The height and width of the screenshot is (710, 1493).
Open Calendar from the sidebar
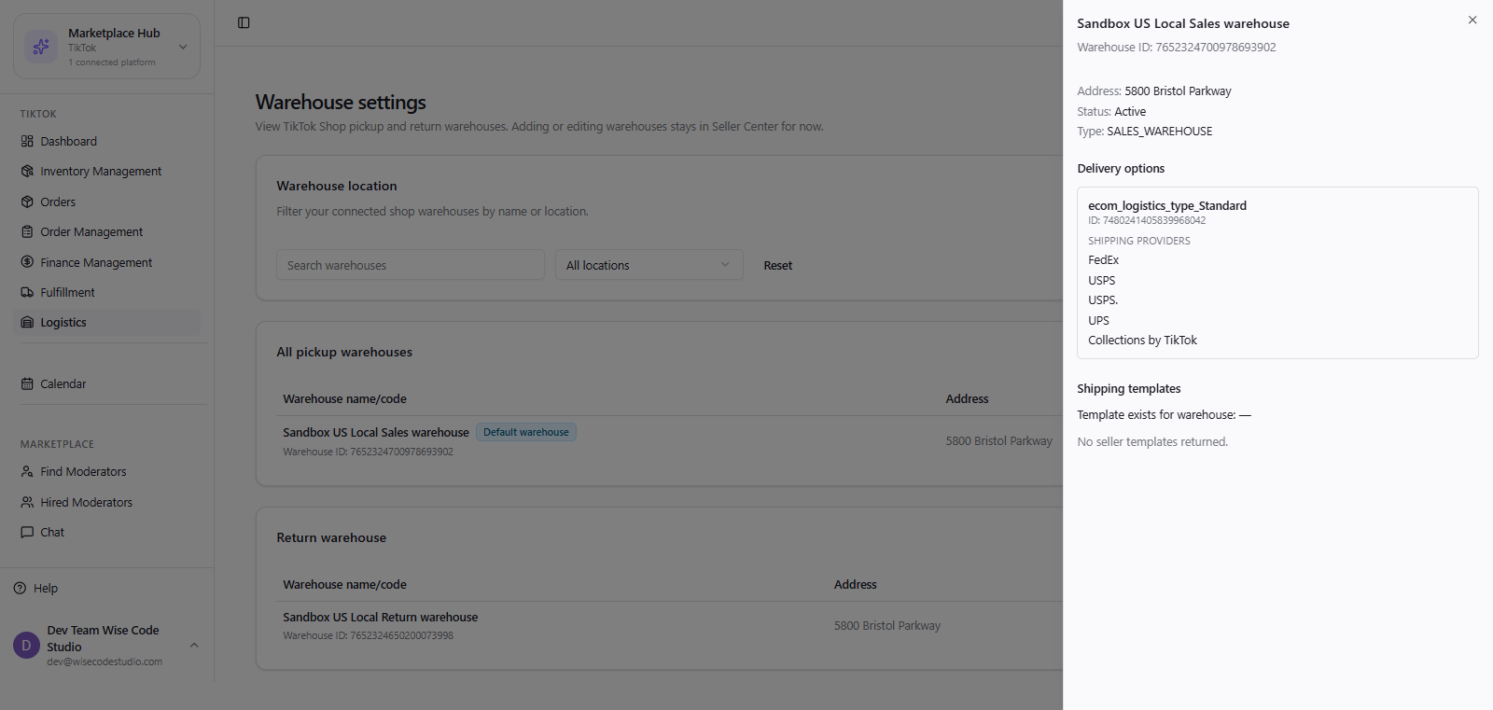pyautogui.click(x=107, y=383)
